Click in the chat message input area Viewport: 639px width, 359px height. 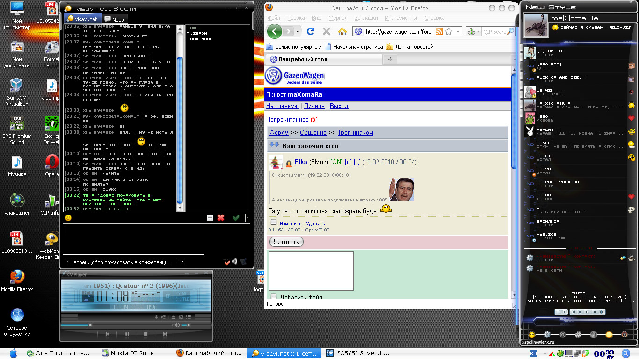pyautogui.click(x=156, y=238)
